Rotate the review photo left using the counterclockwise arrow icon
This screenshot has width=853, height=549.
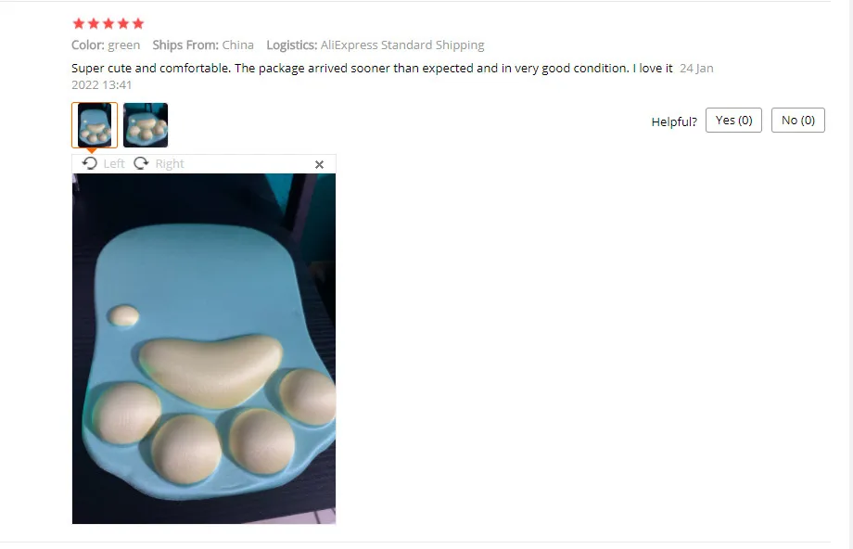90,163
